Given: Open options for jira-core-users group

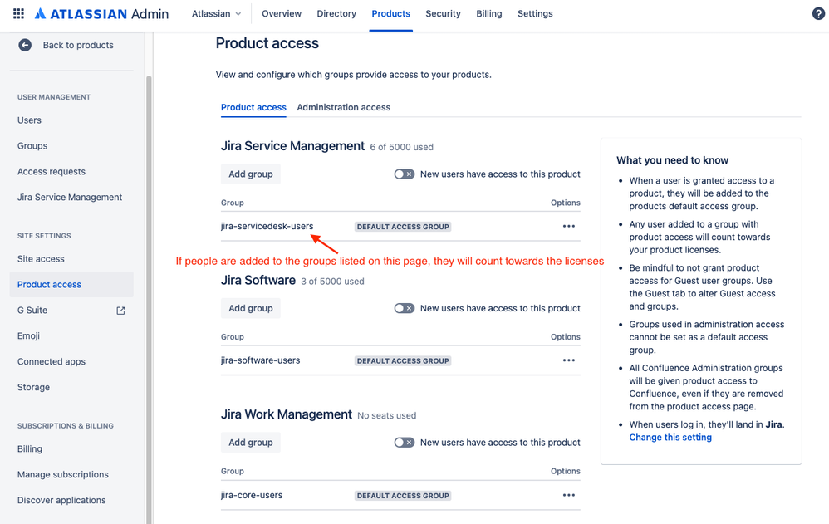Looking at the screenshot, I should [x=569, y=496].
